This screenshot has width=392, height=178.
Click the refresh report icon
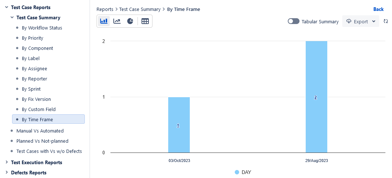point(385,21)
